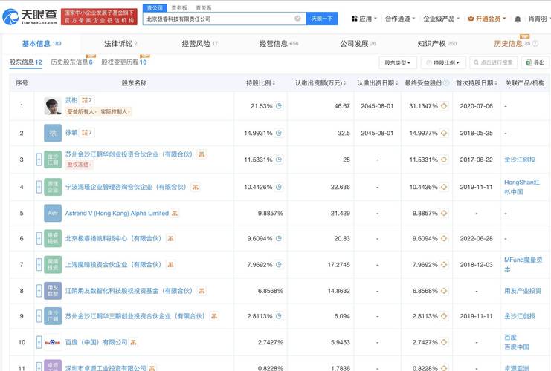Image resolution: width=551 pixels, height=371 pixels.
Task: Select the 查老板 search mode tab
Action: click(x=179, y=7)
